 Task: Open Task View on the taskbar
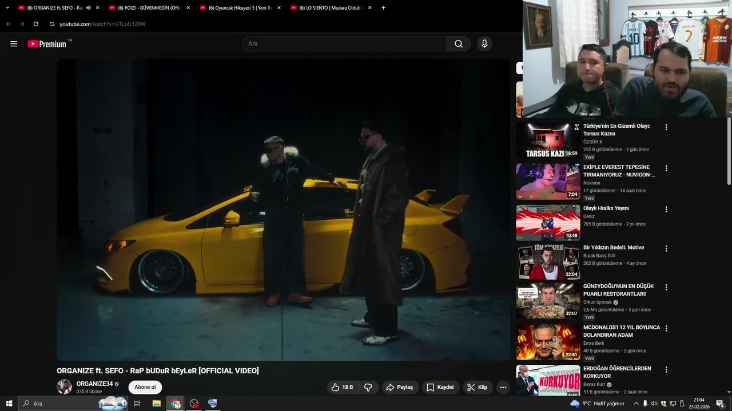pos(137,404)
